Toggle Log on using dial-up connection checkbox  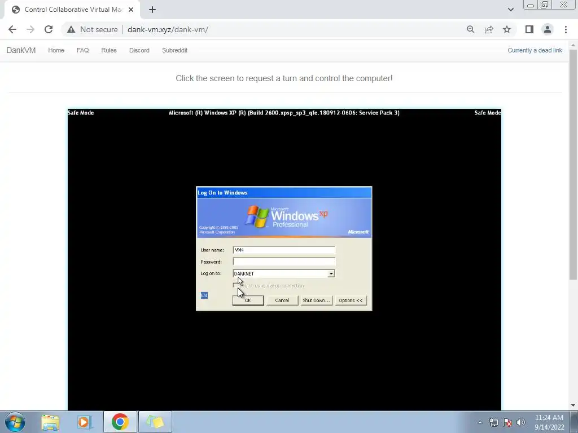pos(235,285)
